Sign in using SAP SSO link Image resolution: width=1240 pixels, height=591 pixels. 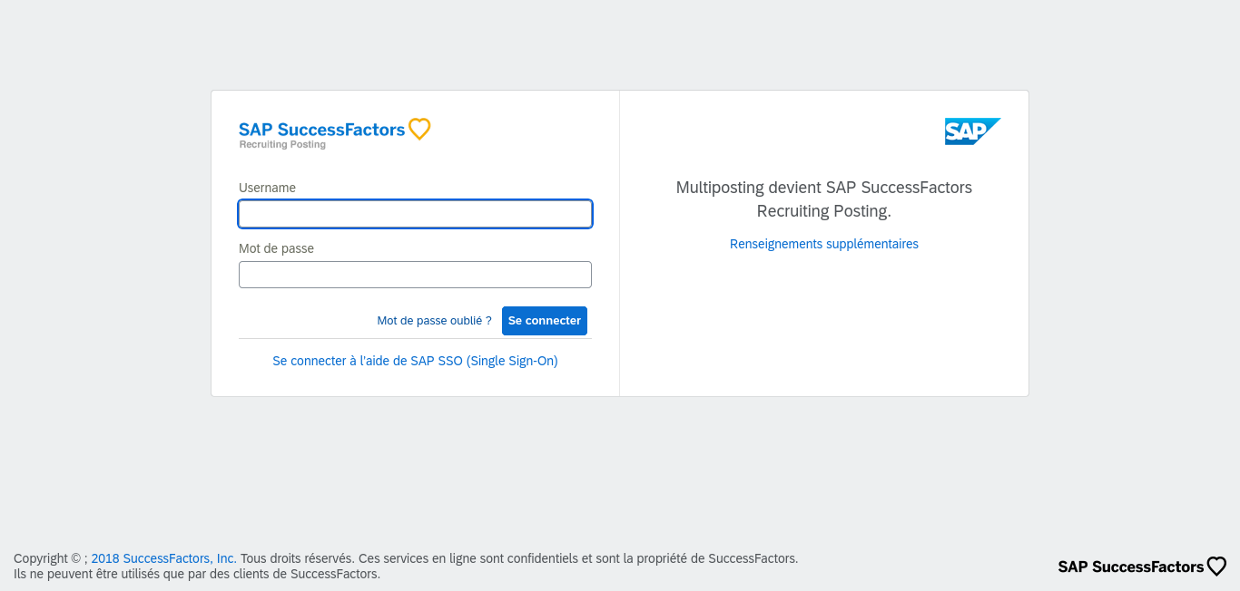click(x=415, y=361)
